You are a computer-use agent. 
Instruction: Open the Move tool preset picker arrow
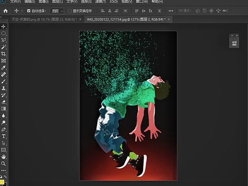[x=22, y=11]
